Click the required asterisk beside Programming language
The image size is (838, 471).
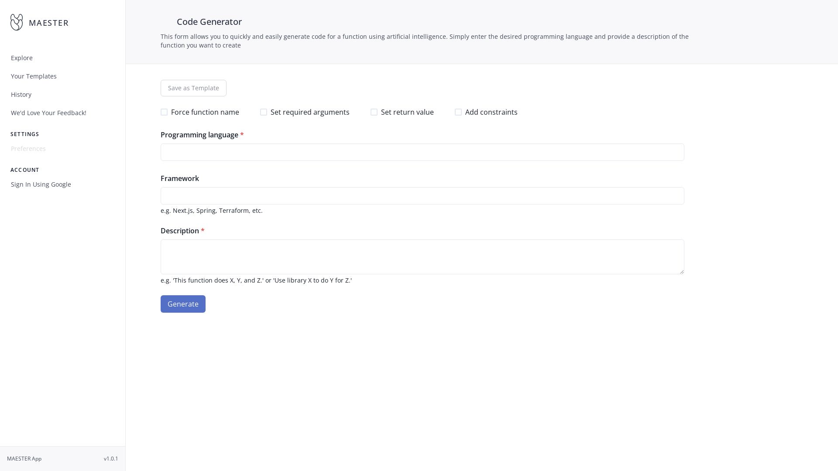242,135
